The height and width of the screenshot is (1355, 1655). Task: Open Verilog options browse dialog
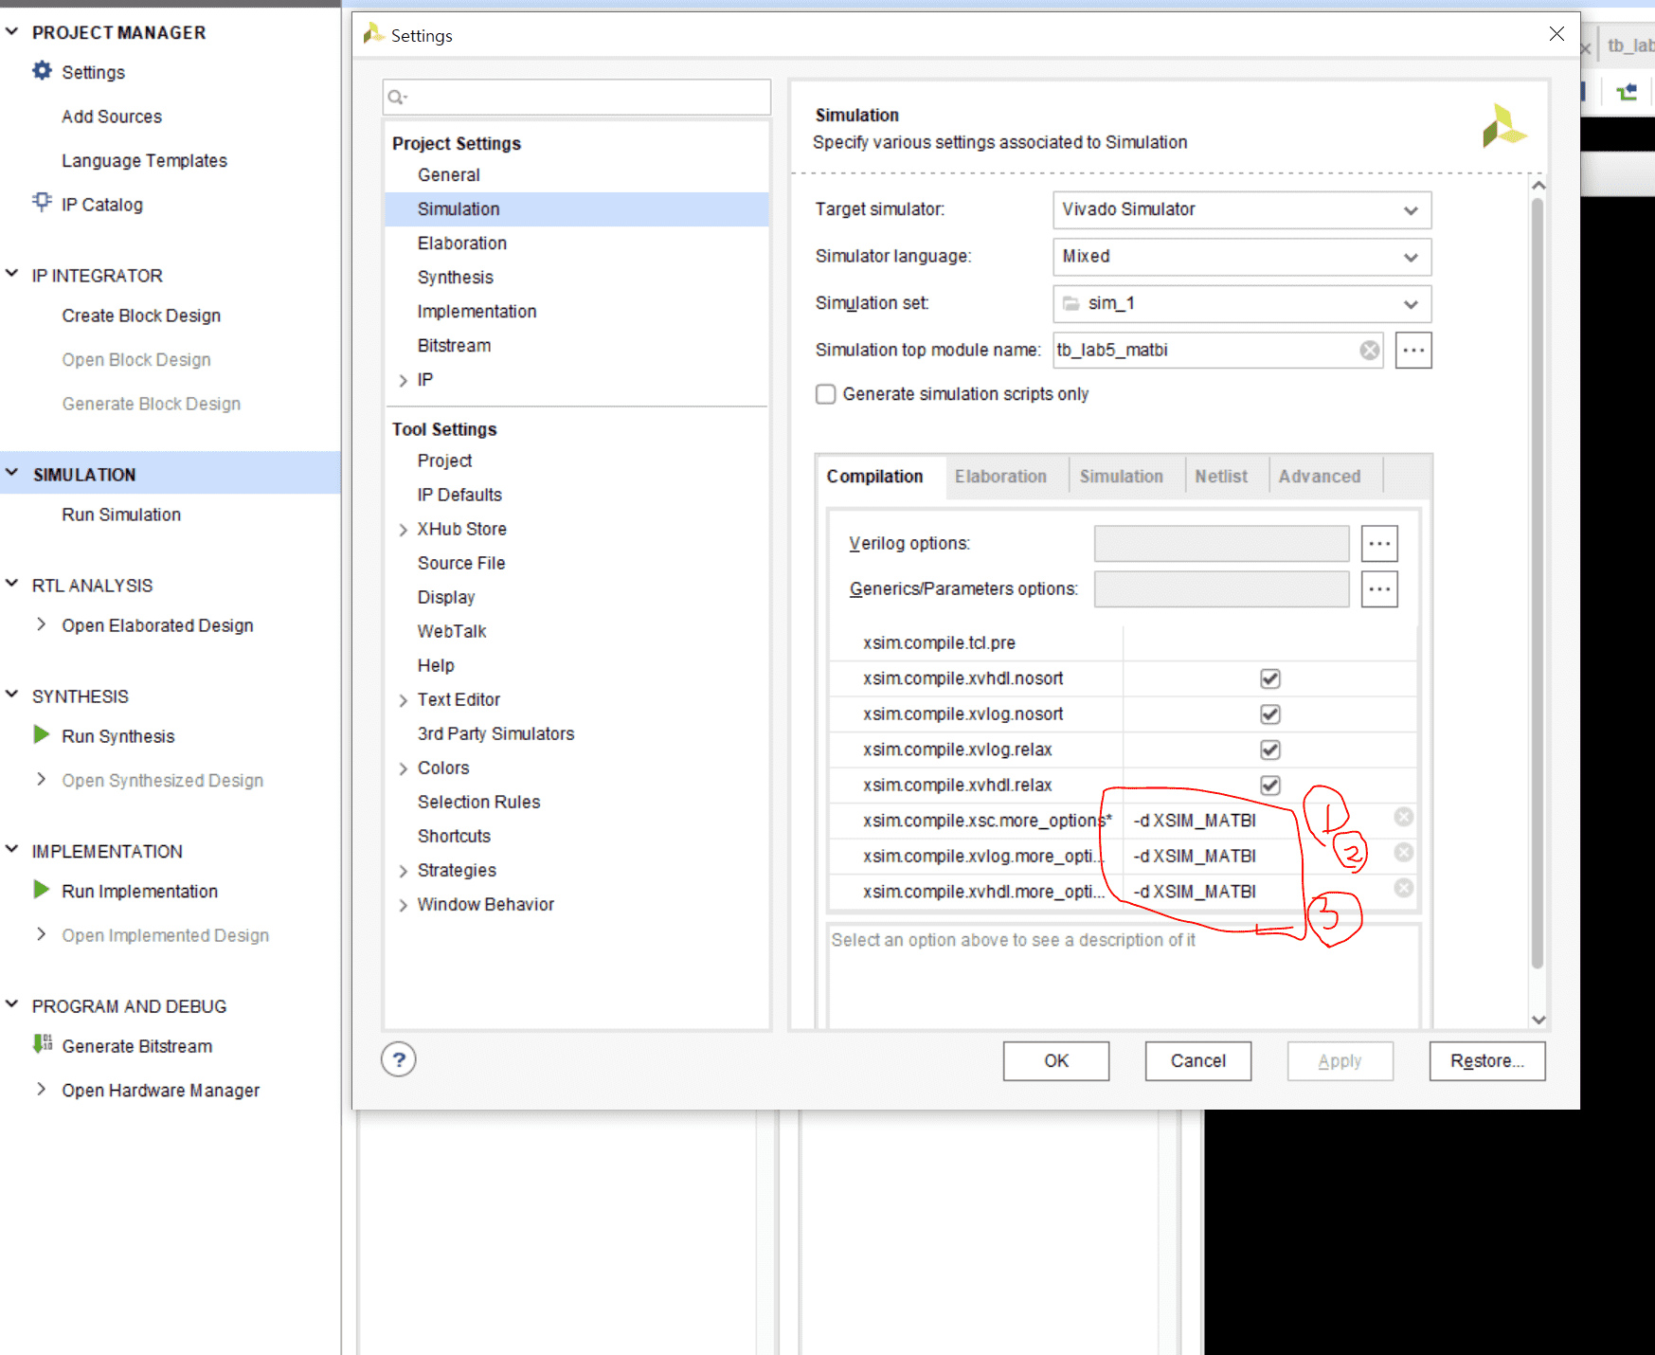[x=1379, y=544]
